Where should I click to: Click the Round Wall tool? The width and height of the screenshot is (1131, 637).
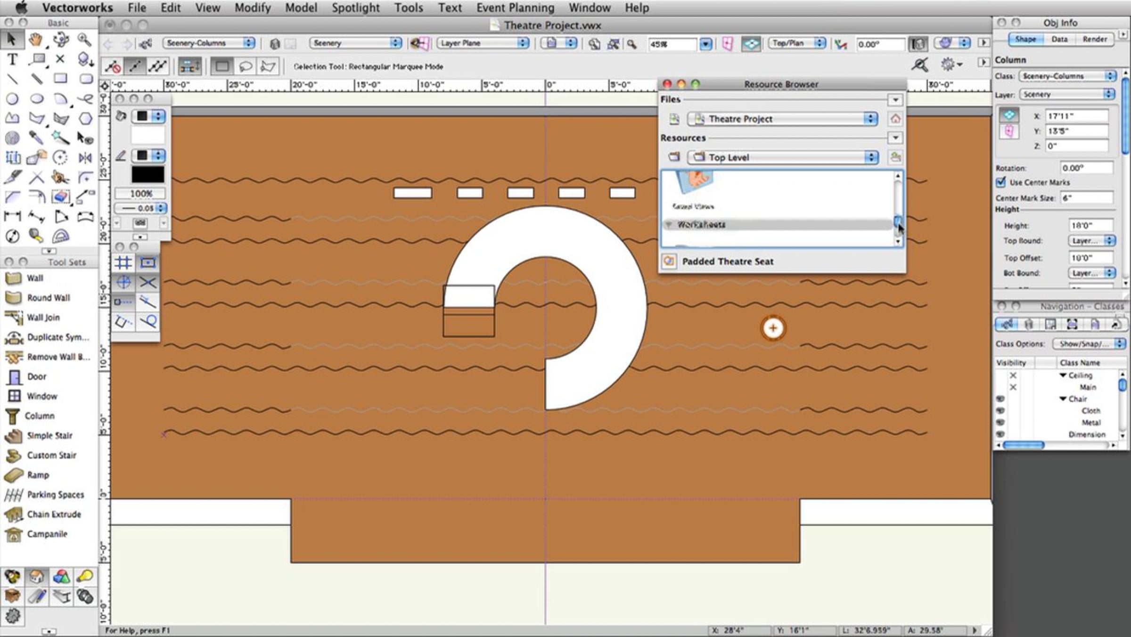click(x=48, y=298)
